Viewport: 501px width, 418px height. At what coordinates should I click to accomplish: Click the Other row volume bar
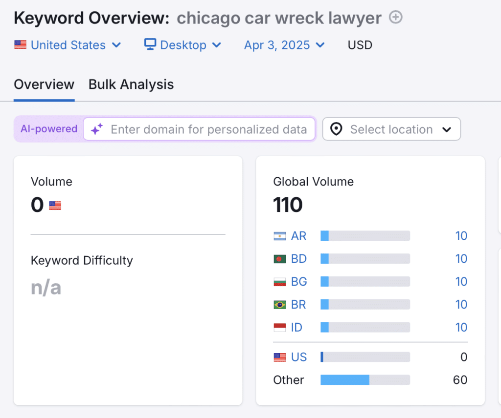point(364,379)
